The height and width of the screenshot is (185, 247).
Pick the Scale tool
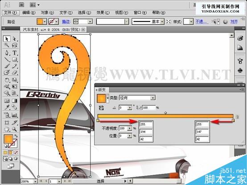[x=15, y=80]
